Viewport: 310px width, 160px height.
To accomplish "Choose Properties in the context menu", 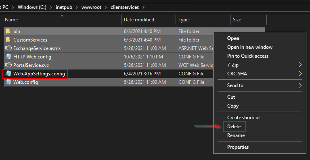I will tap(238, 147).
